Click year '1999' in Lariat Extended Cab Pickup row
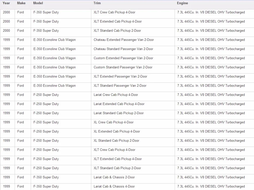The image size is (254, 190). [x=6, y=104]
